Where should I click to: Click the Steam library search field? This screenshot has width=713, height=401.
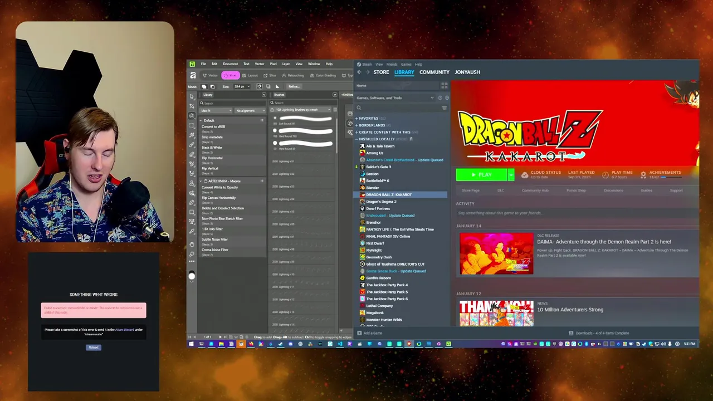(398, 108)
